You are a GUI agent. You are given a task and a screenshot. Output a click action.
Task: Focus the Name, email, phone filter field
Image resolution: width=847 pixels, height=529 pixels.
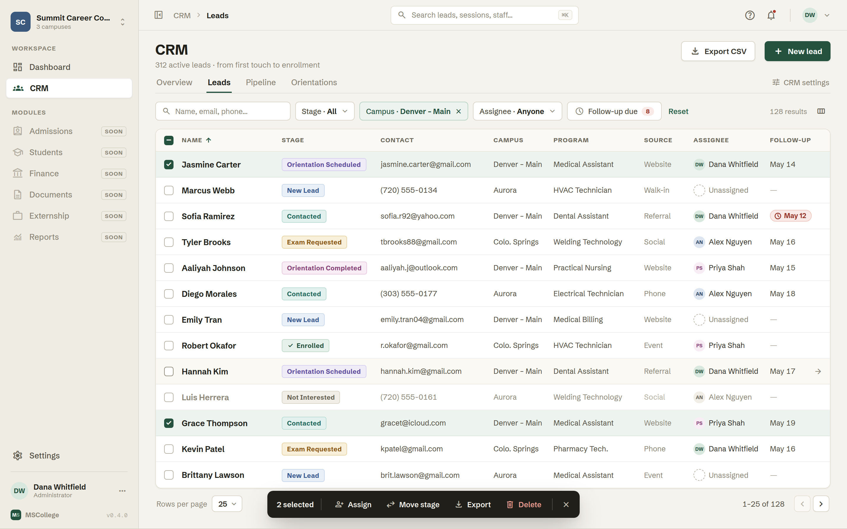click(x=223, y=111)
